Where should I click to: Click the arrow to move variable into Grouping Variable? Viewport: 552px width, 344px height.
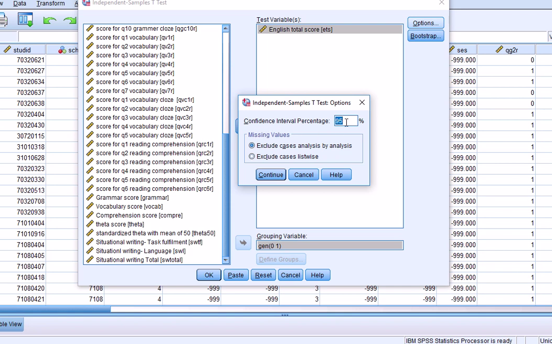tap(243, 242)
